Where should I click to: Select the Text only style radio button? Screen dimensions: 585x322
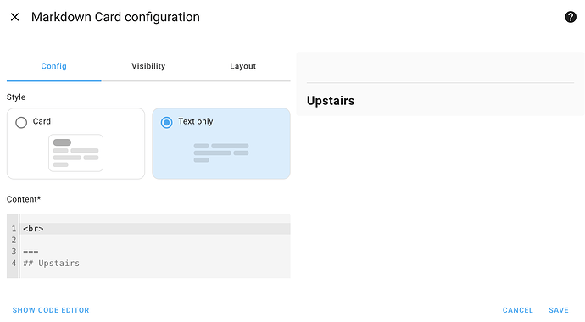(166, 122)
